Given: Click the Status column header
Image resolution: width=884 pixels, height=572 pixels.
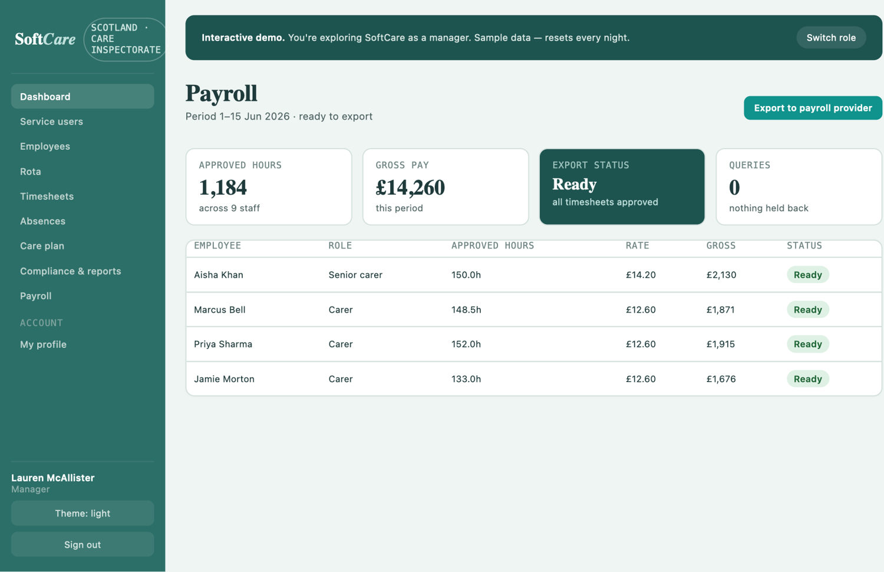Looking at the screenshot, I should tap(804, 246).
